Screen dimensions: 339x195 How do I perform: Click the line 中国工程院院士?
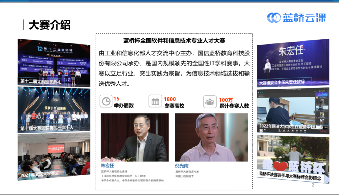(x=184, y=176)
